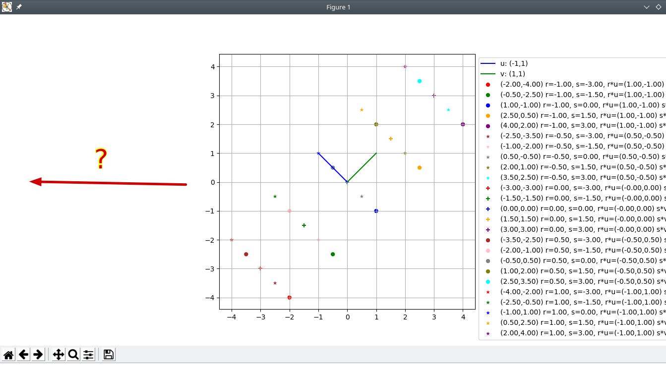Open the Configure subplots sliders tool
This screenshot has width=666, height=367.
88,355
